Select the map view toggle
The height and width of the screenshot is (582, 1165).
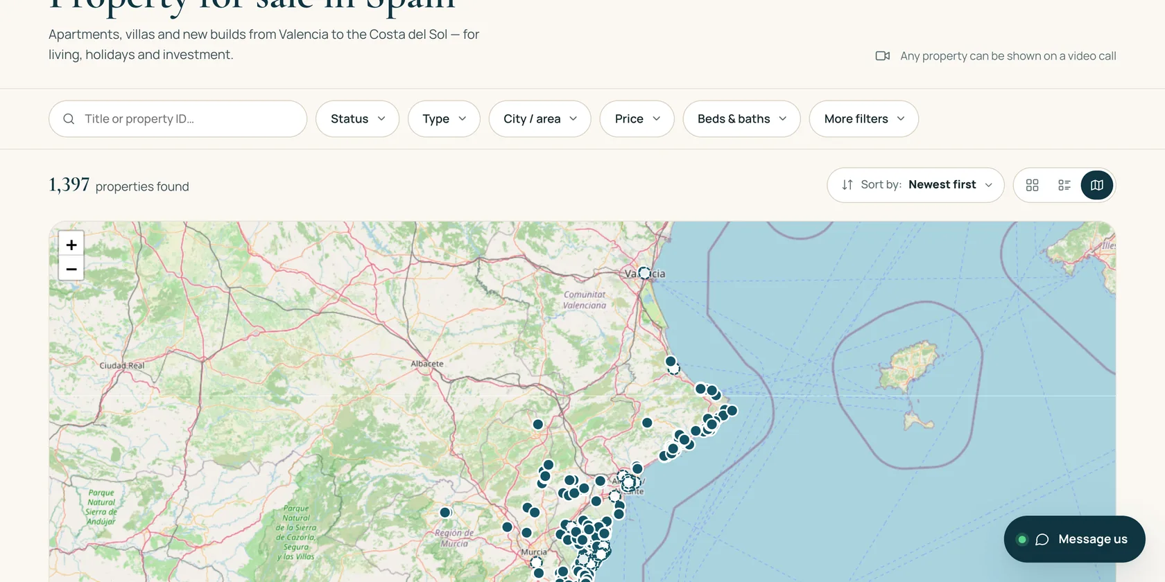(1097, 185)
